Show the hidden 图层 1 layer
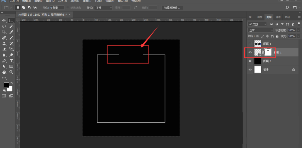Image resolution: width=302 pixels, height=148 pixels. tap(250, 44)
